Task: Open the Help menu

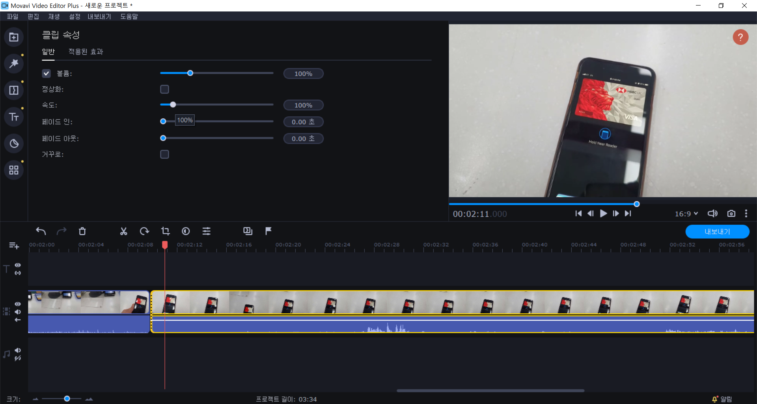Action: pyautogui.click(x=129, y=16)
